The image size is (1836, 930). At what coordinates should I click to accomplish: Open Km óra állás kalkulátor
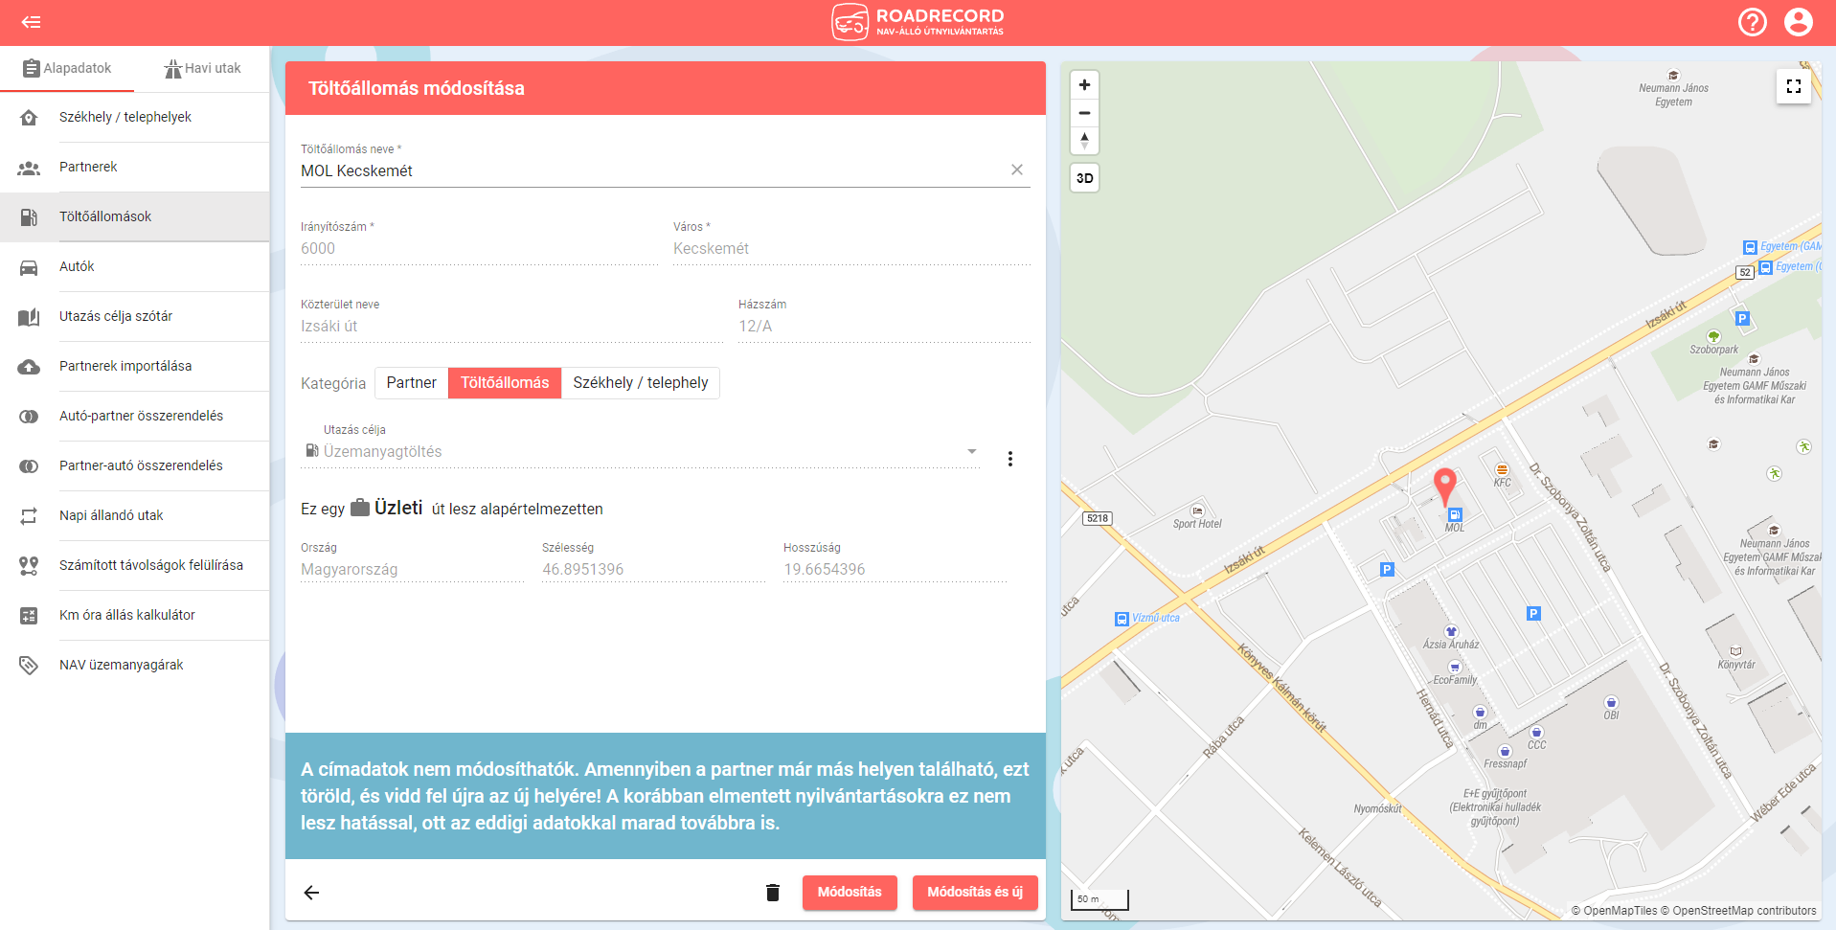134,615
